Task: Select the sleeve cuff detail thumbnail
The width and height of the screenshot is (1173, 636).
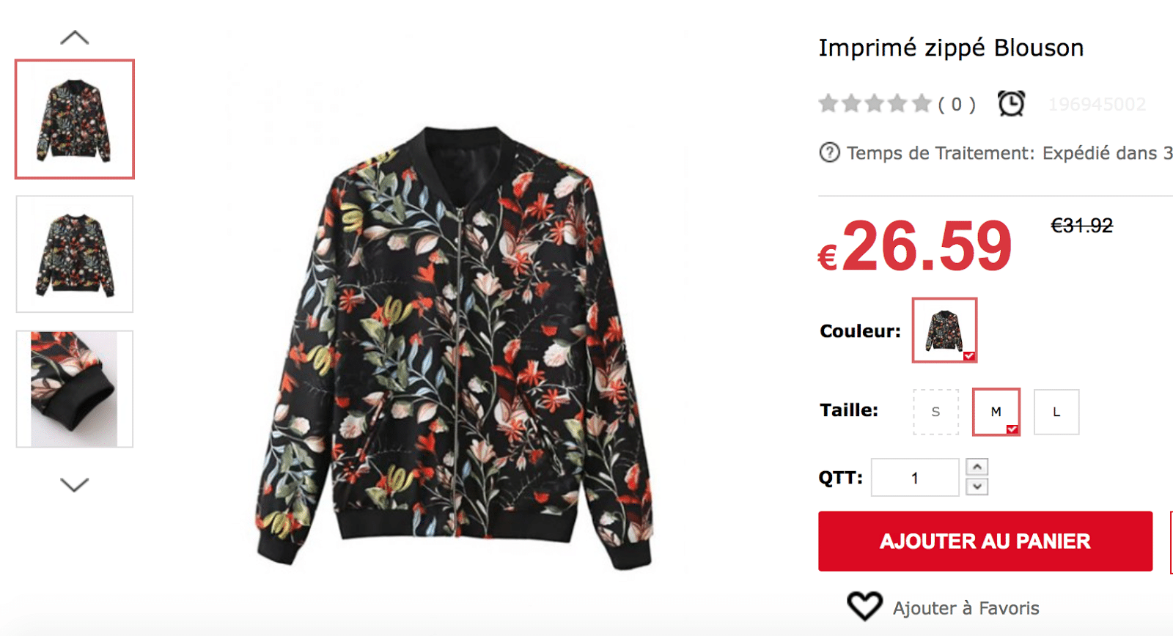Action: coord(75,389)
